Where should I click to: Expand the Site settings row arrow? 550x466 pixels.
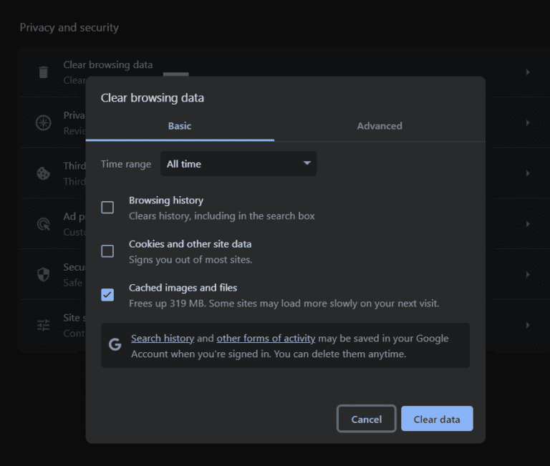(x=528, y=325)
